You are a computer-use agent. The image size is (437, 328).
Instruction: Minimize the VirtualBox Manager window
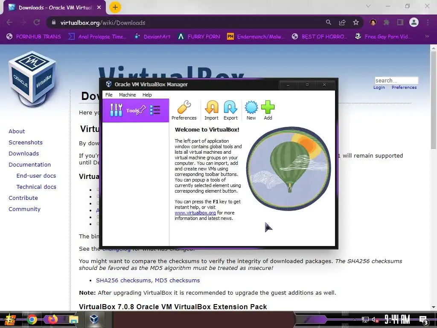288,85
